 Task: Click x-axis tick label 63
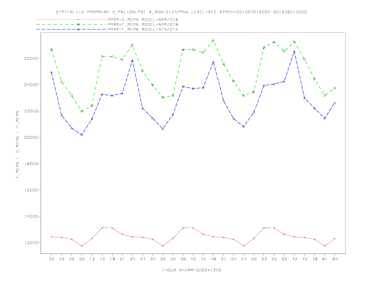pyautogui.click(x=264, y=259)
